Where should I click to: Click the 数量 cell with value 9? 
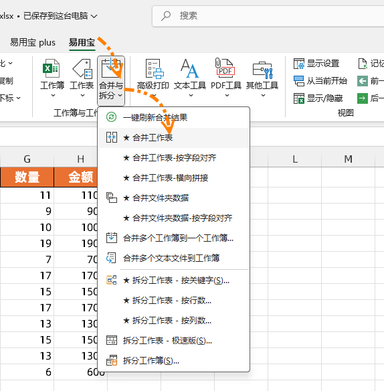[x=27, y=211]
